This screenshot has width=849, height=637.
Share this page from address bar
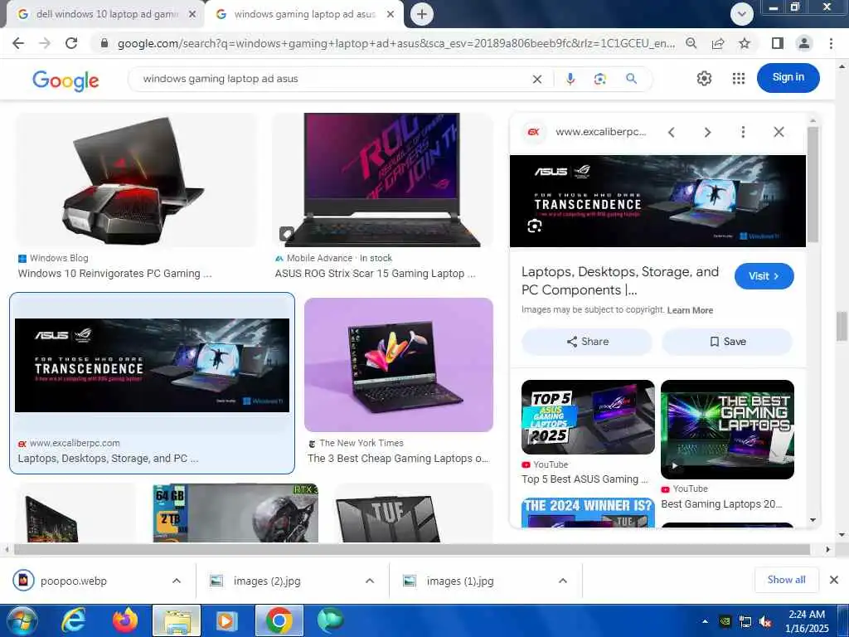(718, 43)
